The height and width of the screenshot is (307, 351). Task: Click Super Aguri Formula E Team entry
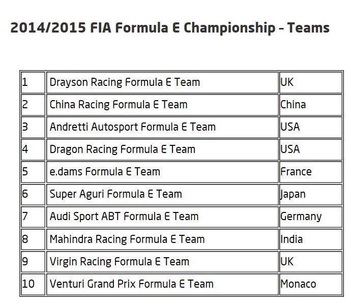tap(162, 195)
